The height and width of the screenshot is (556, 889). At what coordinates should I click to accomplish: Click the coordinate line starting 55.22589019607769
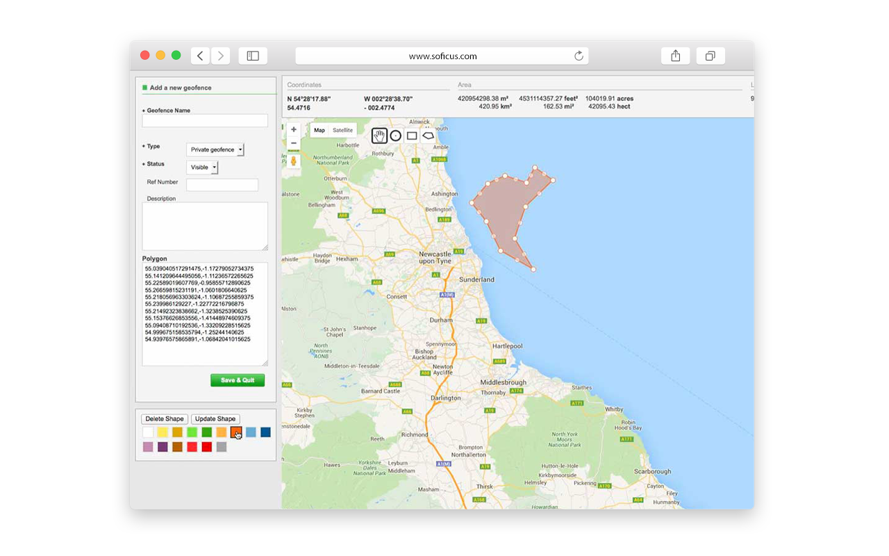(x=198, y=283)
